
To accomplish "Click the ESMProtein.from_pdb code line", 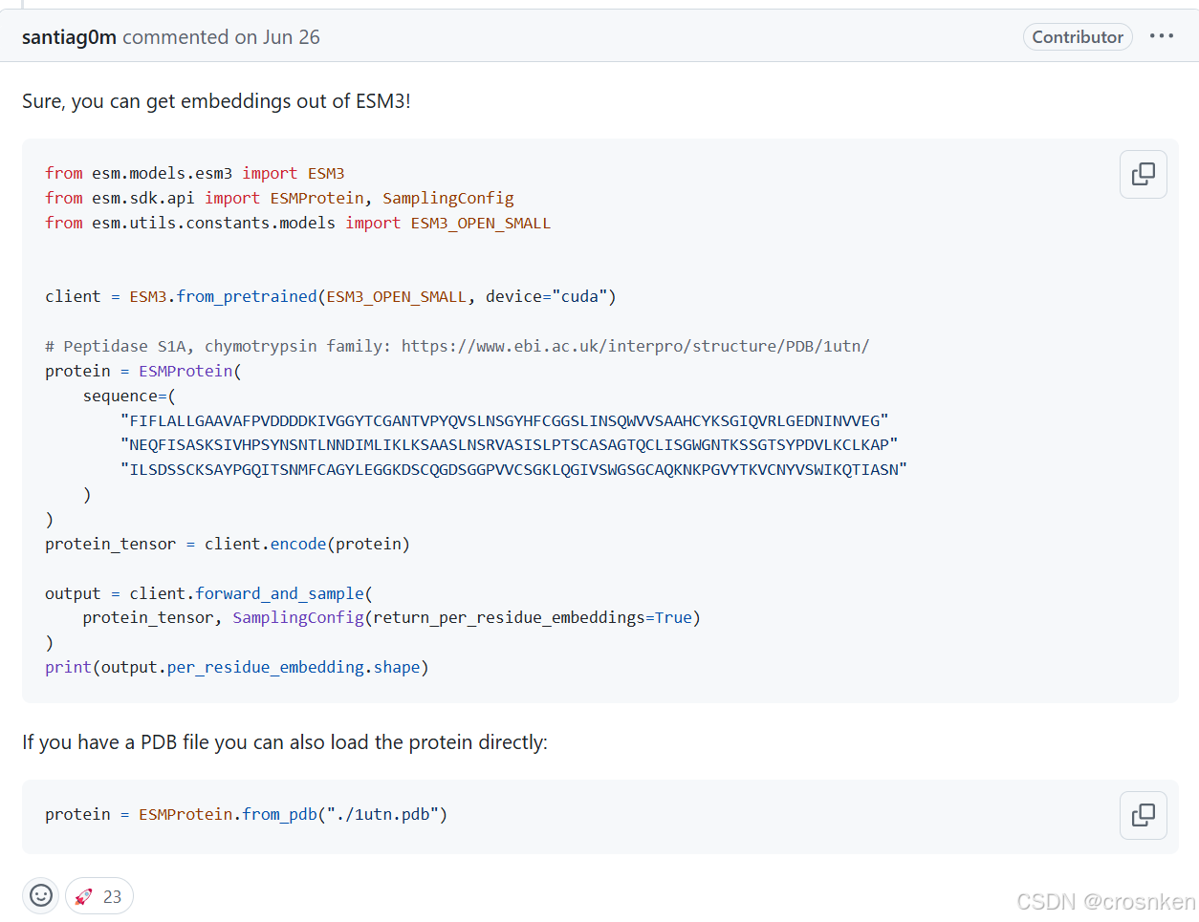I will tap(246, 814).
